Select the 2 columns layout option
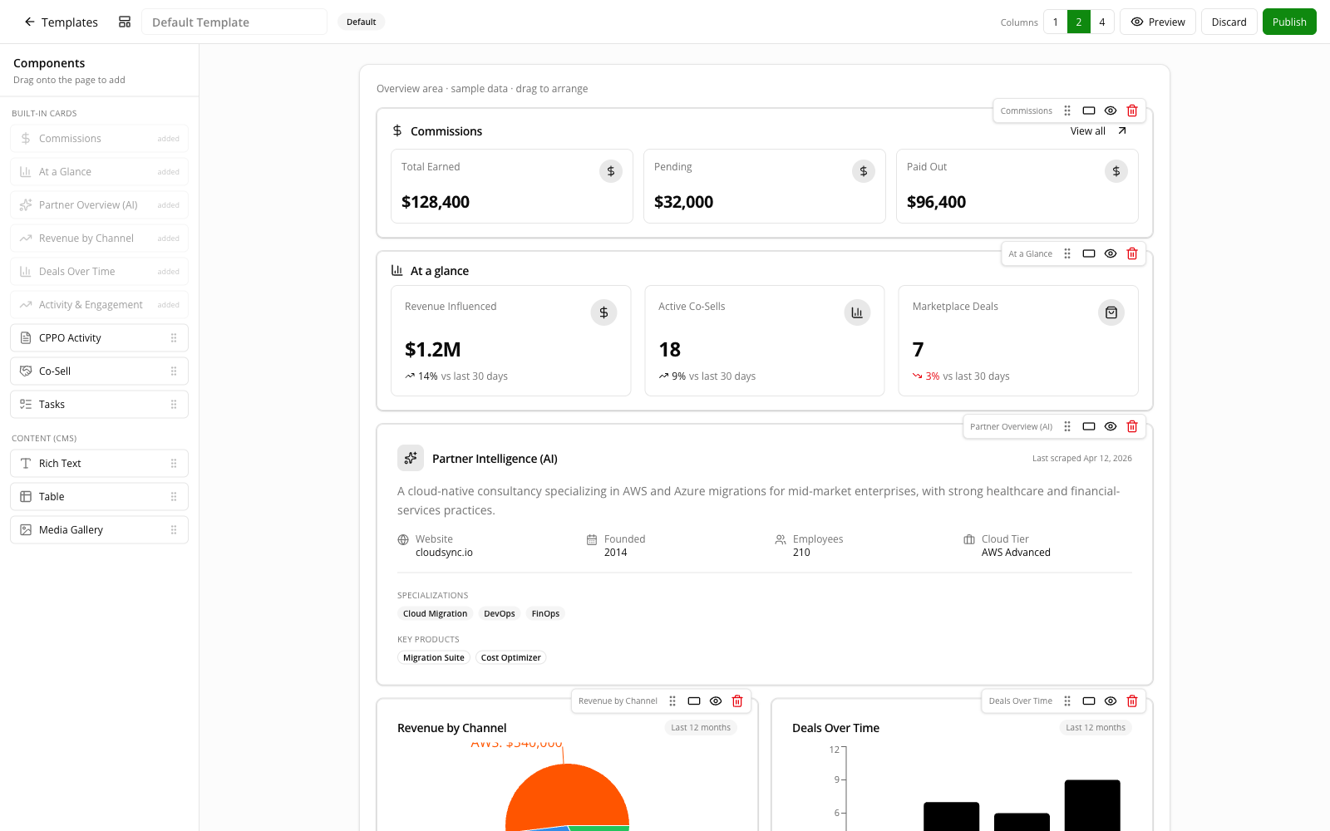 tap(1079, 22)
